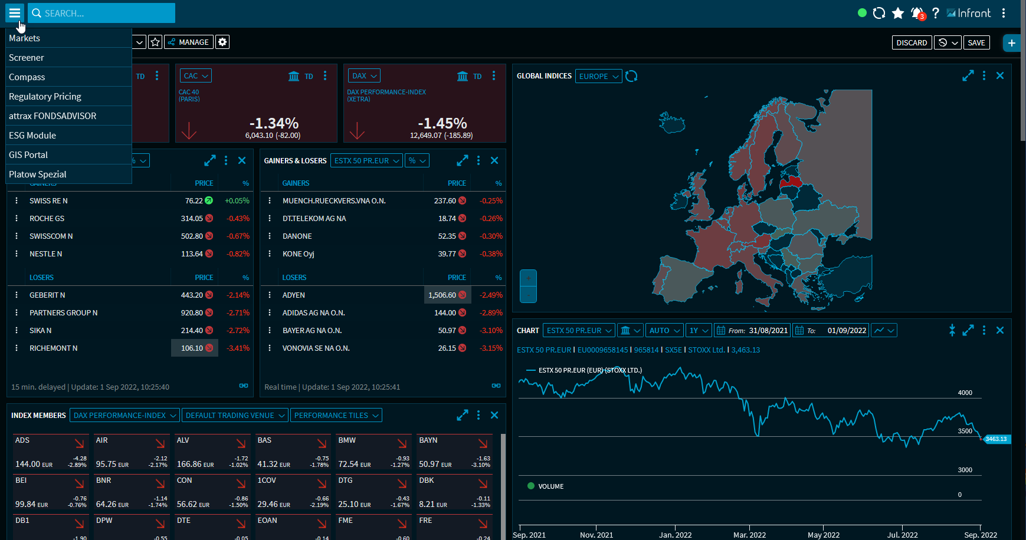Open the dashboard settings gear
The height and width of the screenshot is (540, 1026).
click(222, 42)
